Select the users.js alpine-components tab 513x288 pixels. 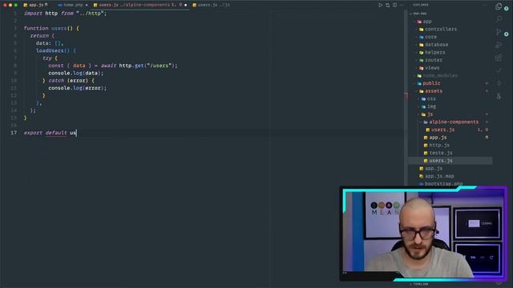[140, 5]
